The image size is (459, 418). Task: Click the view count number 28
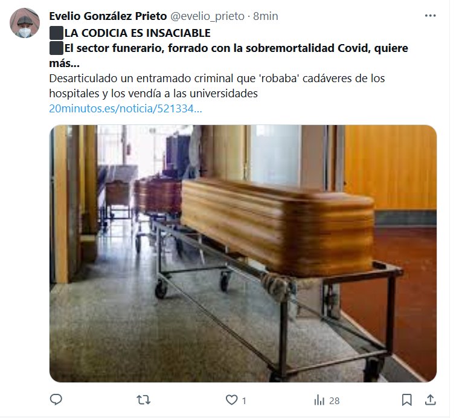[335, 400]
